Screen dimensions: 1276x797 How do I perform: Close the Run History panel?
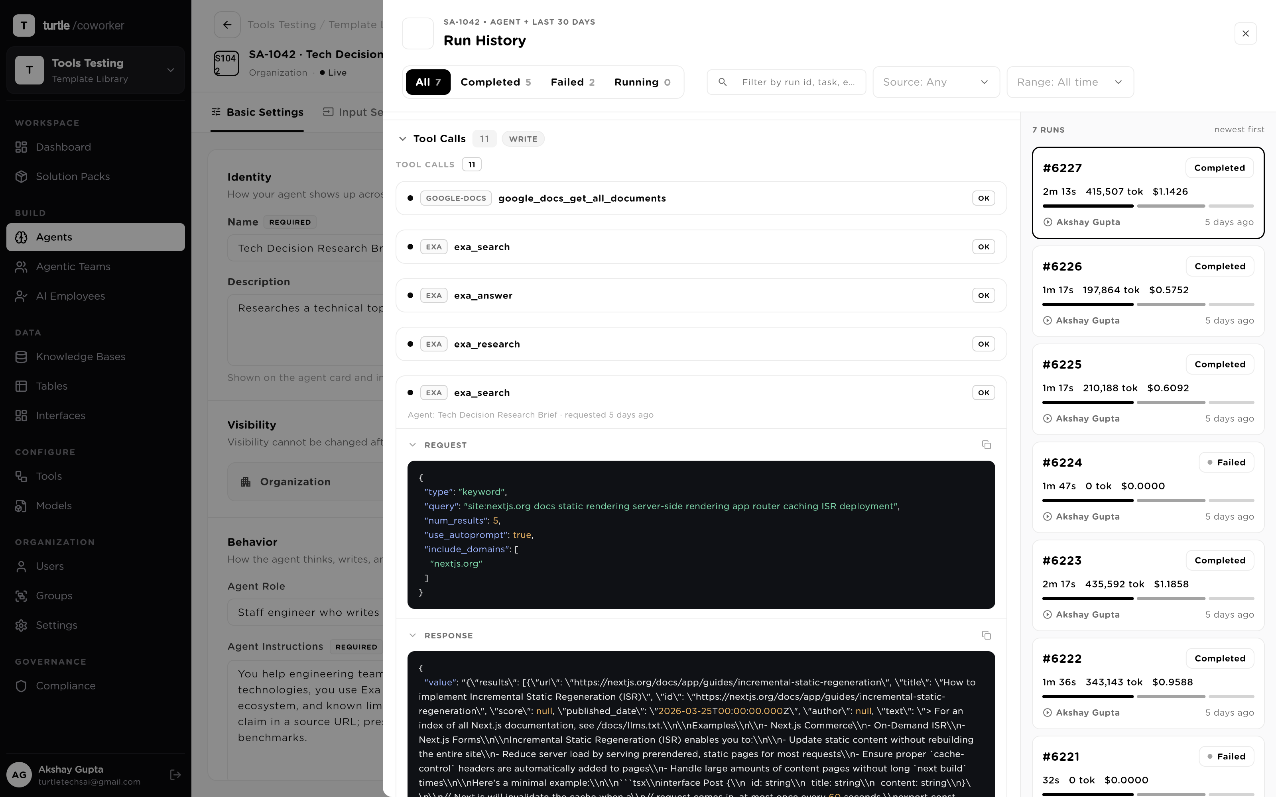tap(1245, 34)
